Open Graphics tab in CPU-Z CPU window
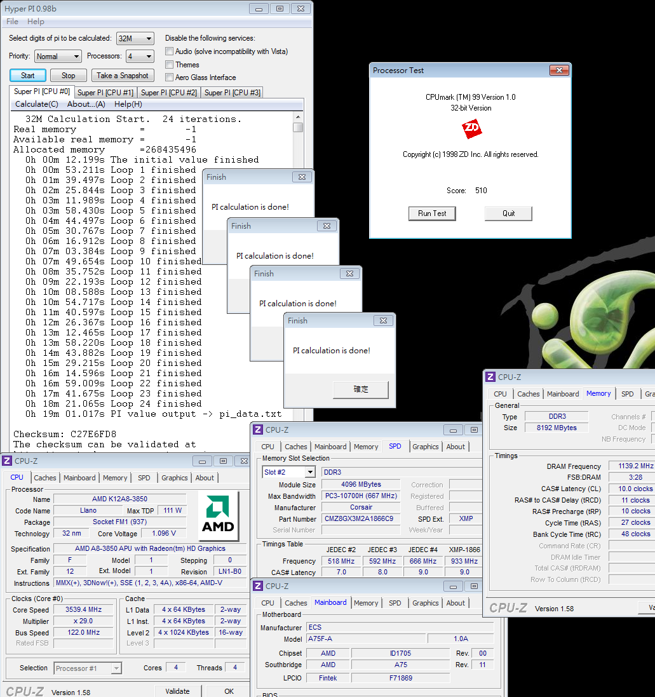655x697 pixels. point(175,478)
